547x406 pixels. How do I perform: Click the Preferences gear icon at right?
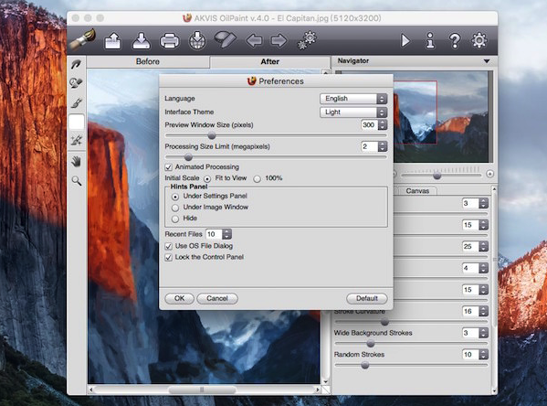click(479, 40)
